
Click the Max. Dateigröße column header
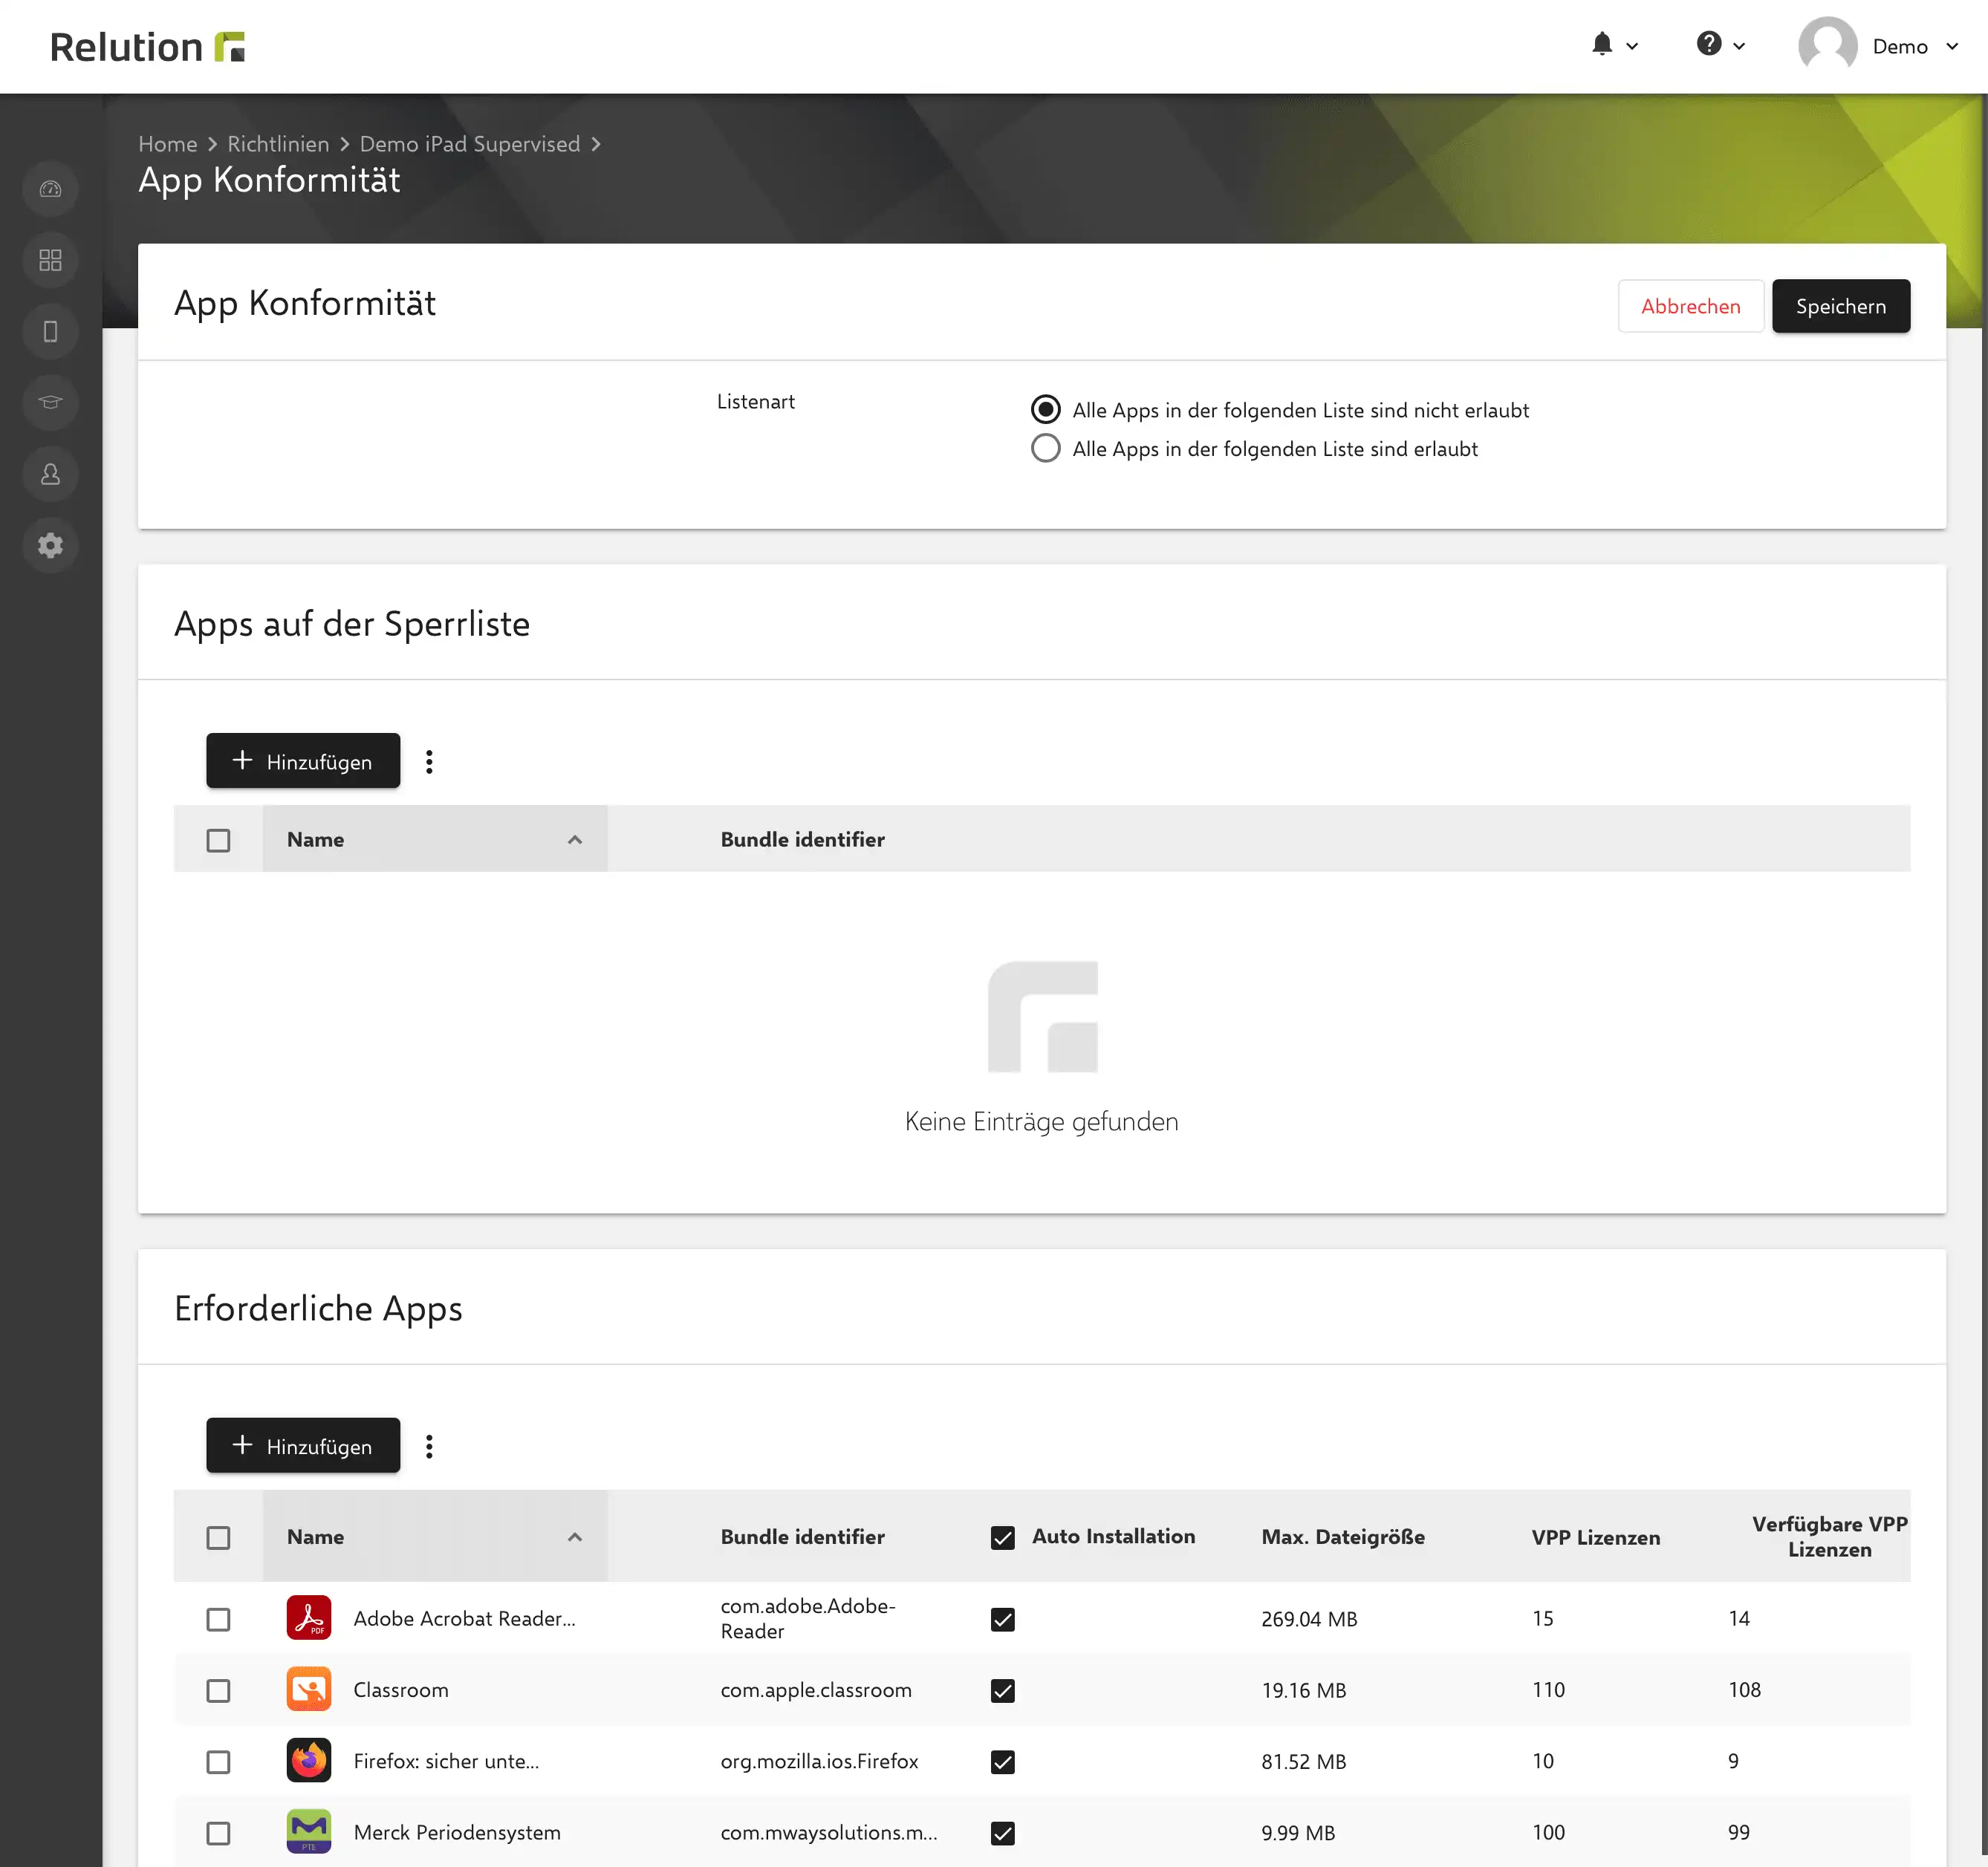1343,1537
